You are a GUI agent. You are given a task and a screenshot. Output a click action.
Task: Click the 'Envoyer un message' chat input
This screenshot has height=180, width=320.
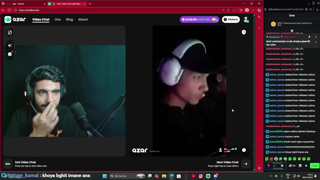click(x=276, y=165)
